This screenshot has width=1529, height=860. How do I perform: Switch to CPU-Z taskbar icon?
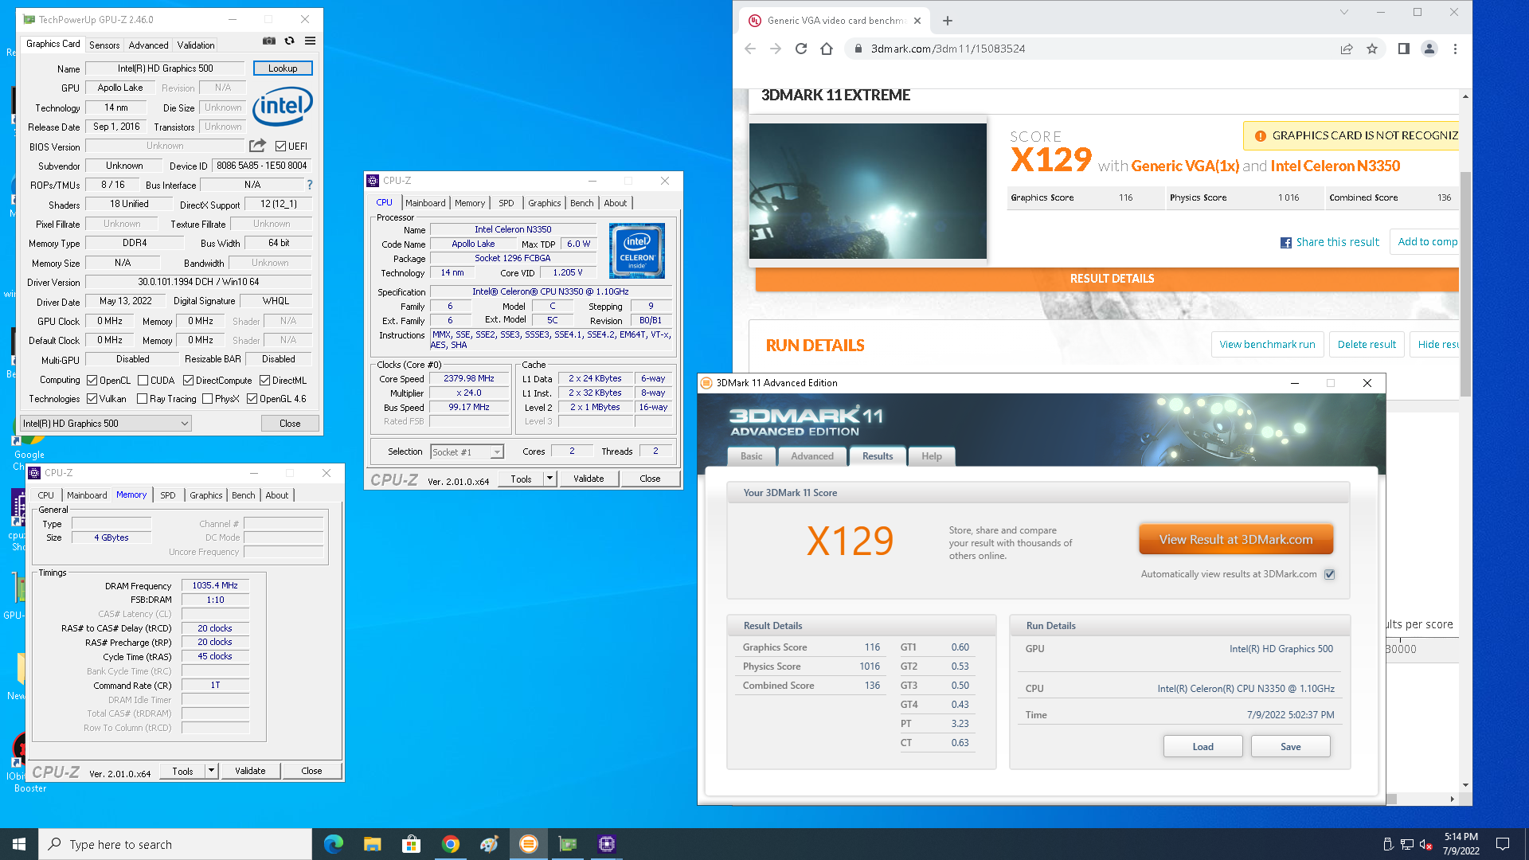(607, 844)
